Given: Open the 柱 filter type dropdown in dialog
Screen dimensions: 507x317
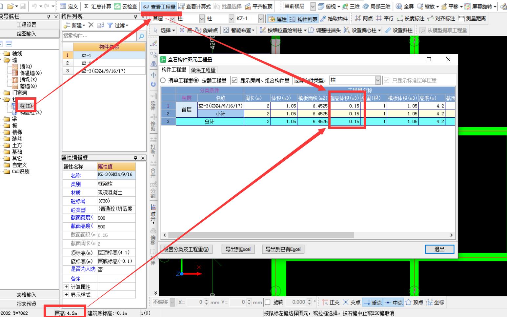Looking at the screenshot, I should point(378,80).
